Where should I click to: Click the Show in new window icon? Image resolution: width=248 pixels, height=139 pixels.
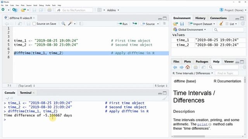point(20,24)
